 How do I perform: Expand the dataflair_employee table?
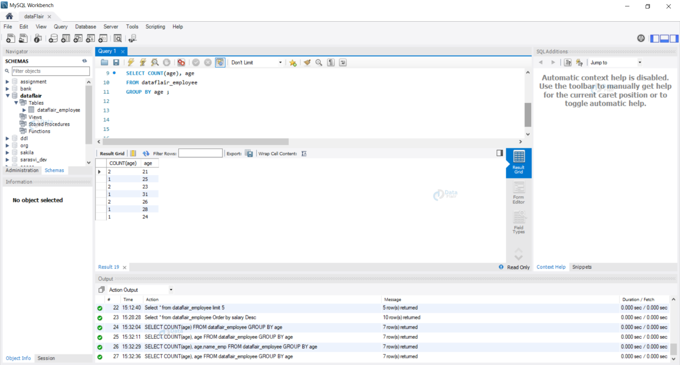(24, 110)
